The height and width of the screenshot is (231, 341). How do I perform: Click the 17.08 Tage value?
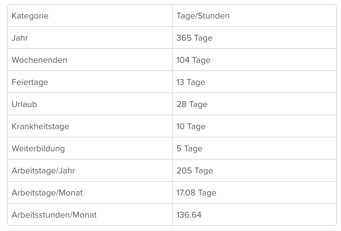(x=196, y=193)
